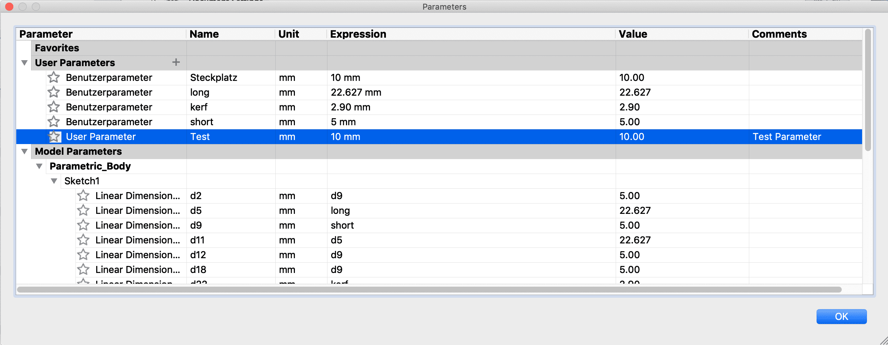Add a new user parameter with plus icon
Image resolution: width=888 pixels, height=345 pixels.
pyautogui.click(x=176, y=62)
